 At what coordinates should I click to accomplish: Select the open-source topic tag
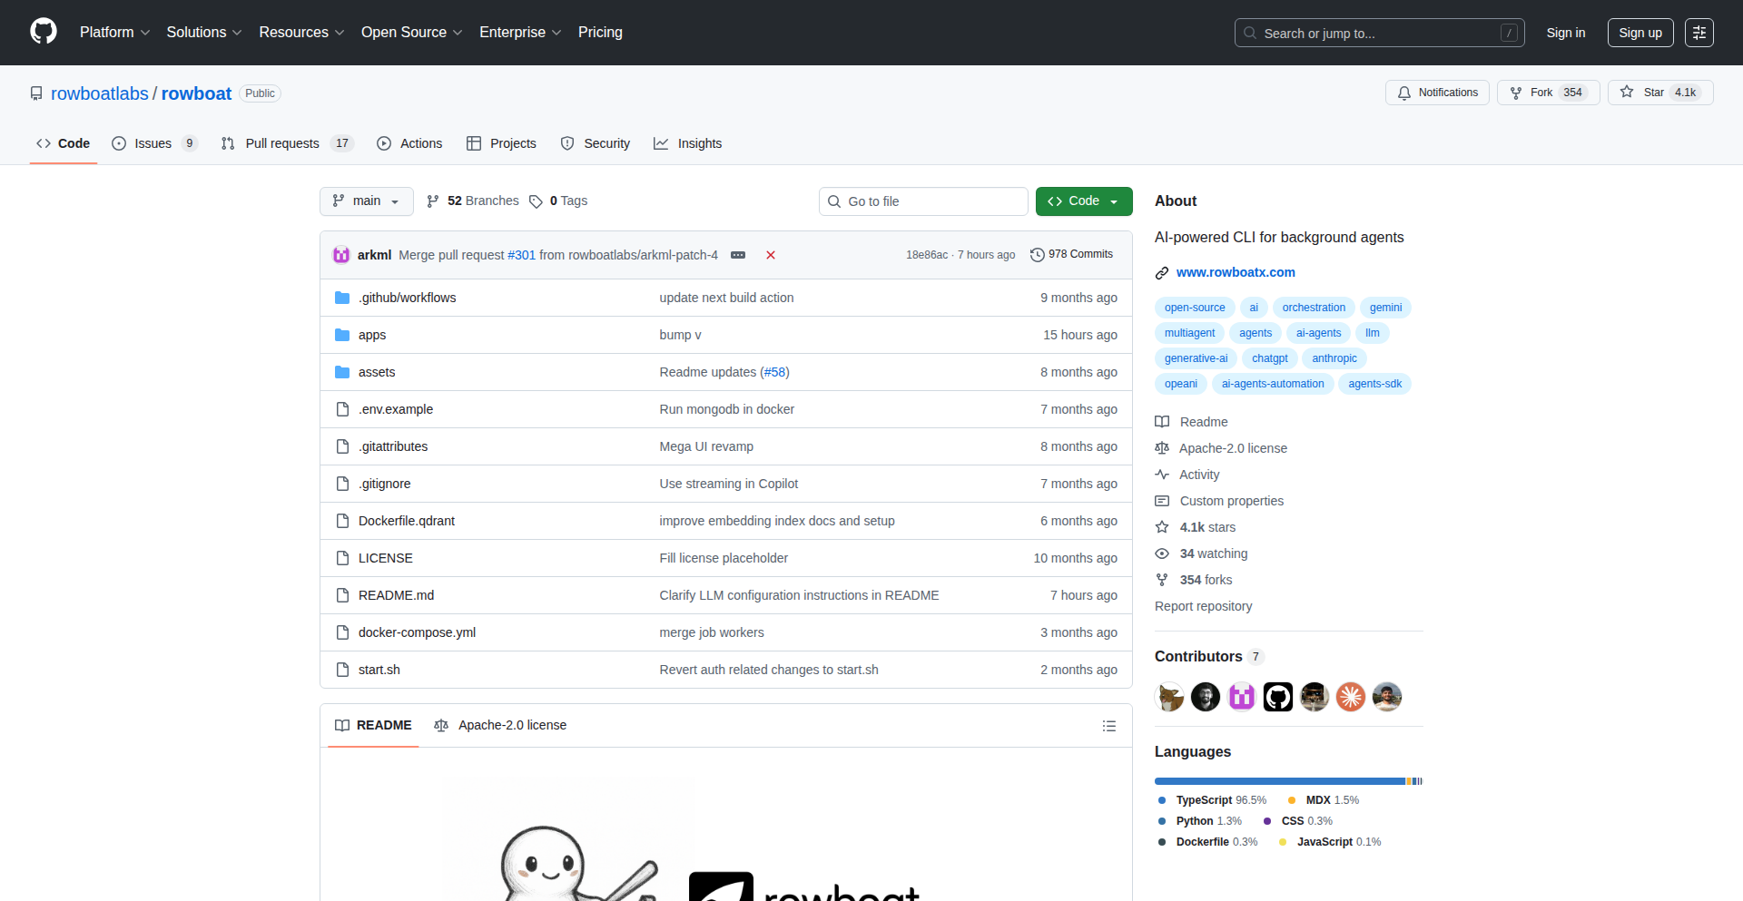pos(1195,308)
